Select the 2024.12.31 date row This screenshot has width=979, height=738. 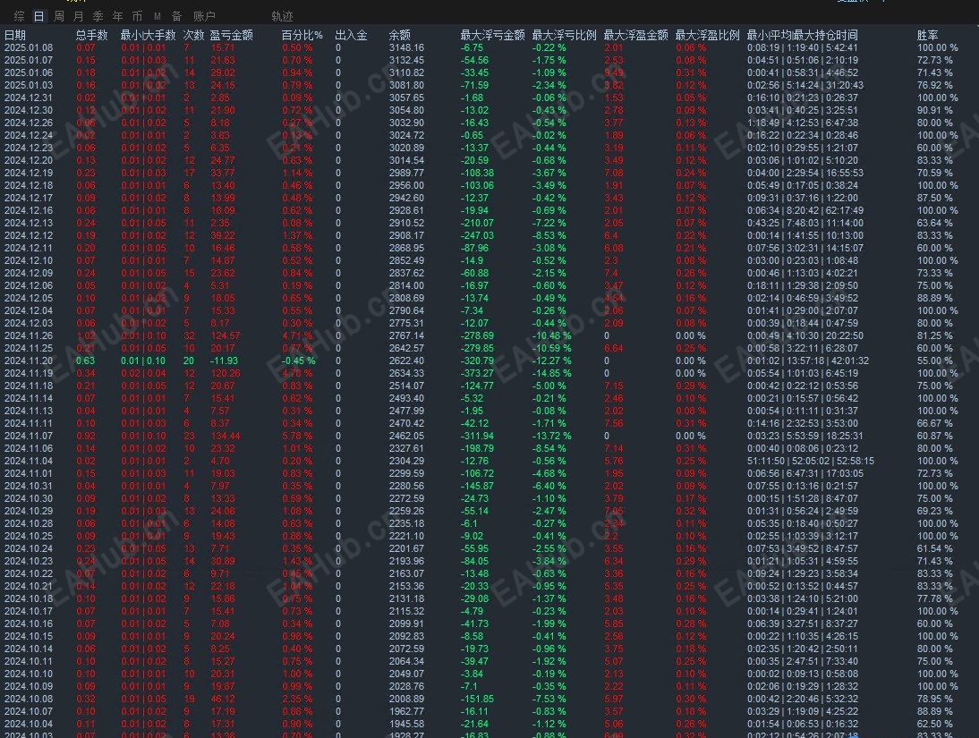pyautogui.click(x=29, y=98)
